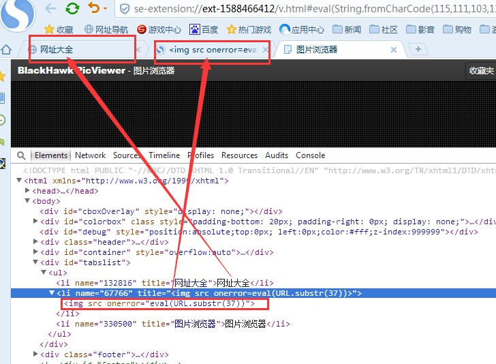
Task: Select the Elements devtools tab
Action: [x=50, y=155]
